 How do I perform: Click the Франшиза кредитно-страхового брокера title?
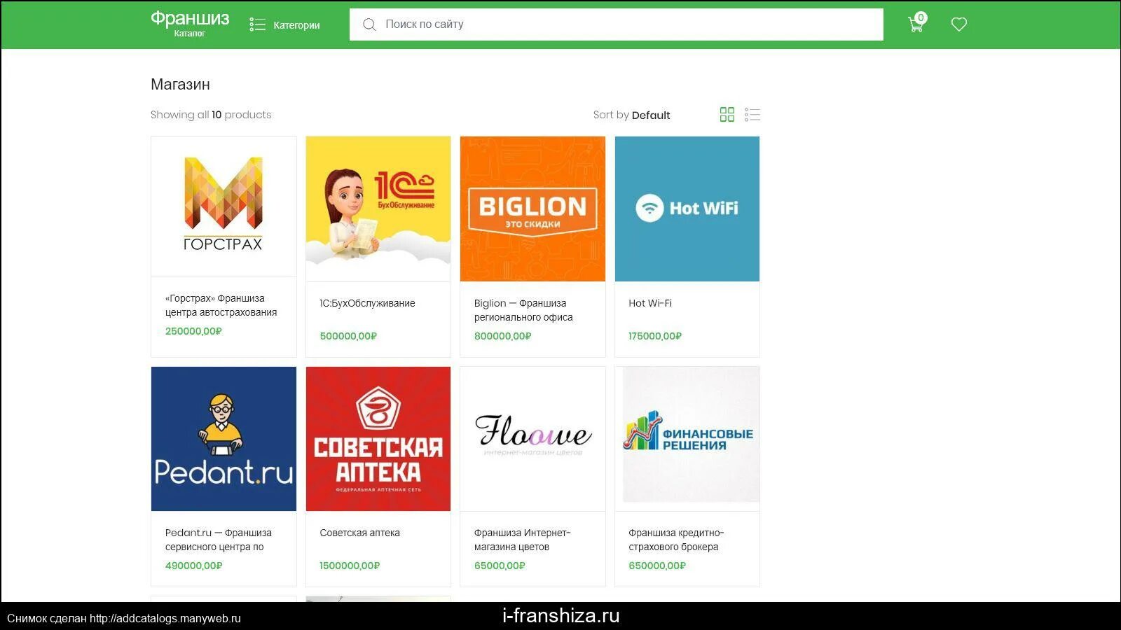click(676, 540)
